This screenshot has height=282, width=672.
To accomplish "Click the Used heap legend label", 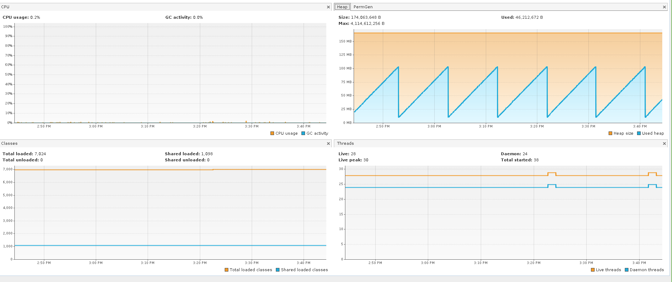I will click(653, 133).
